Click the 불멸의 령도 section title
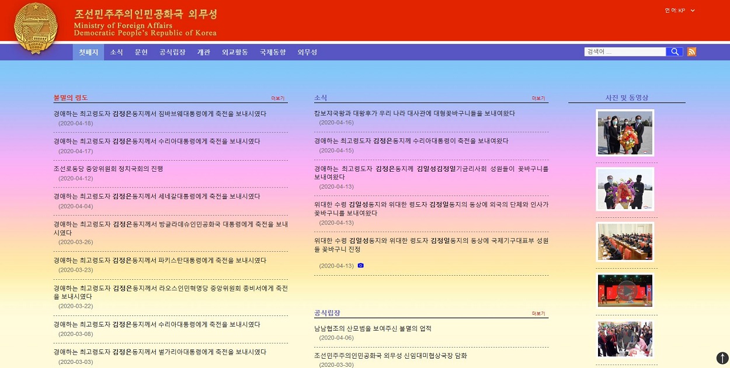Viewport: 730px width, 368px height. 71,98
